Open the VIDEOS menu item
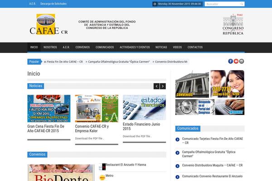 point(177,47)
